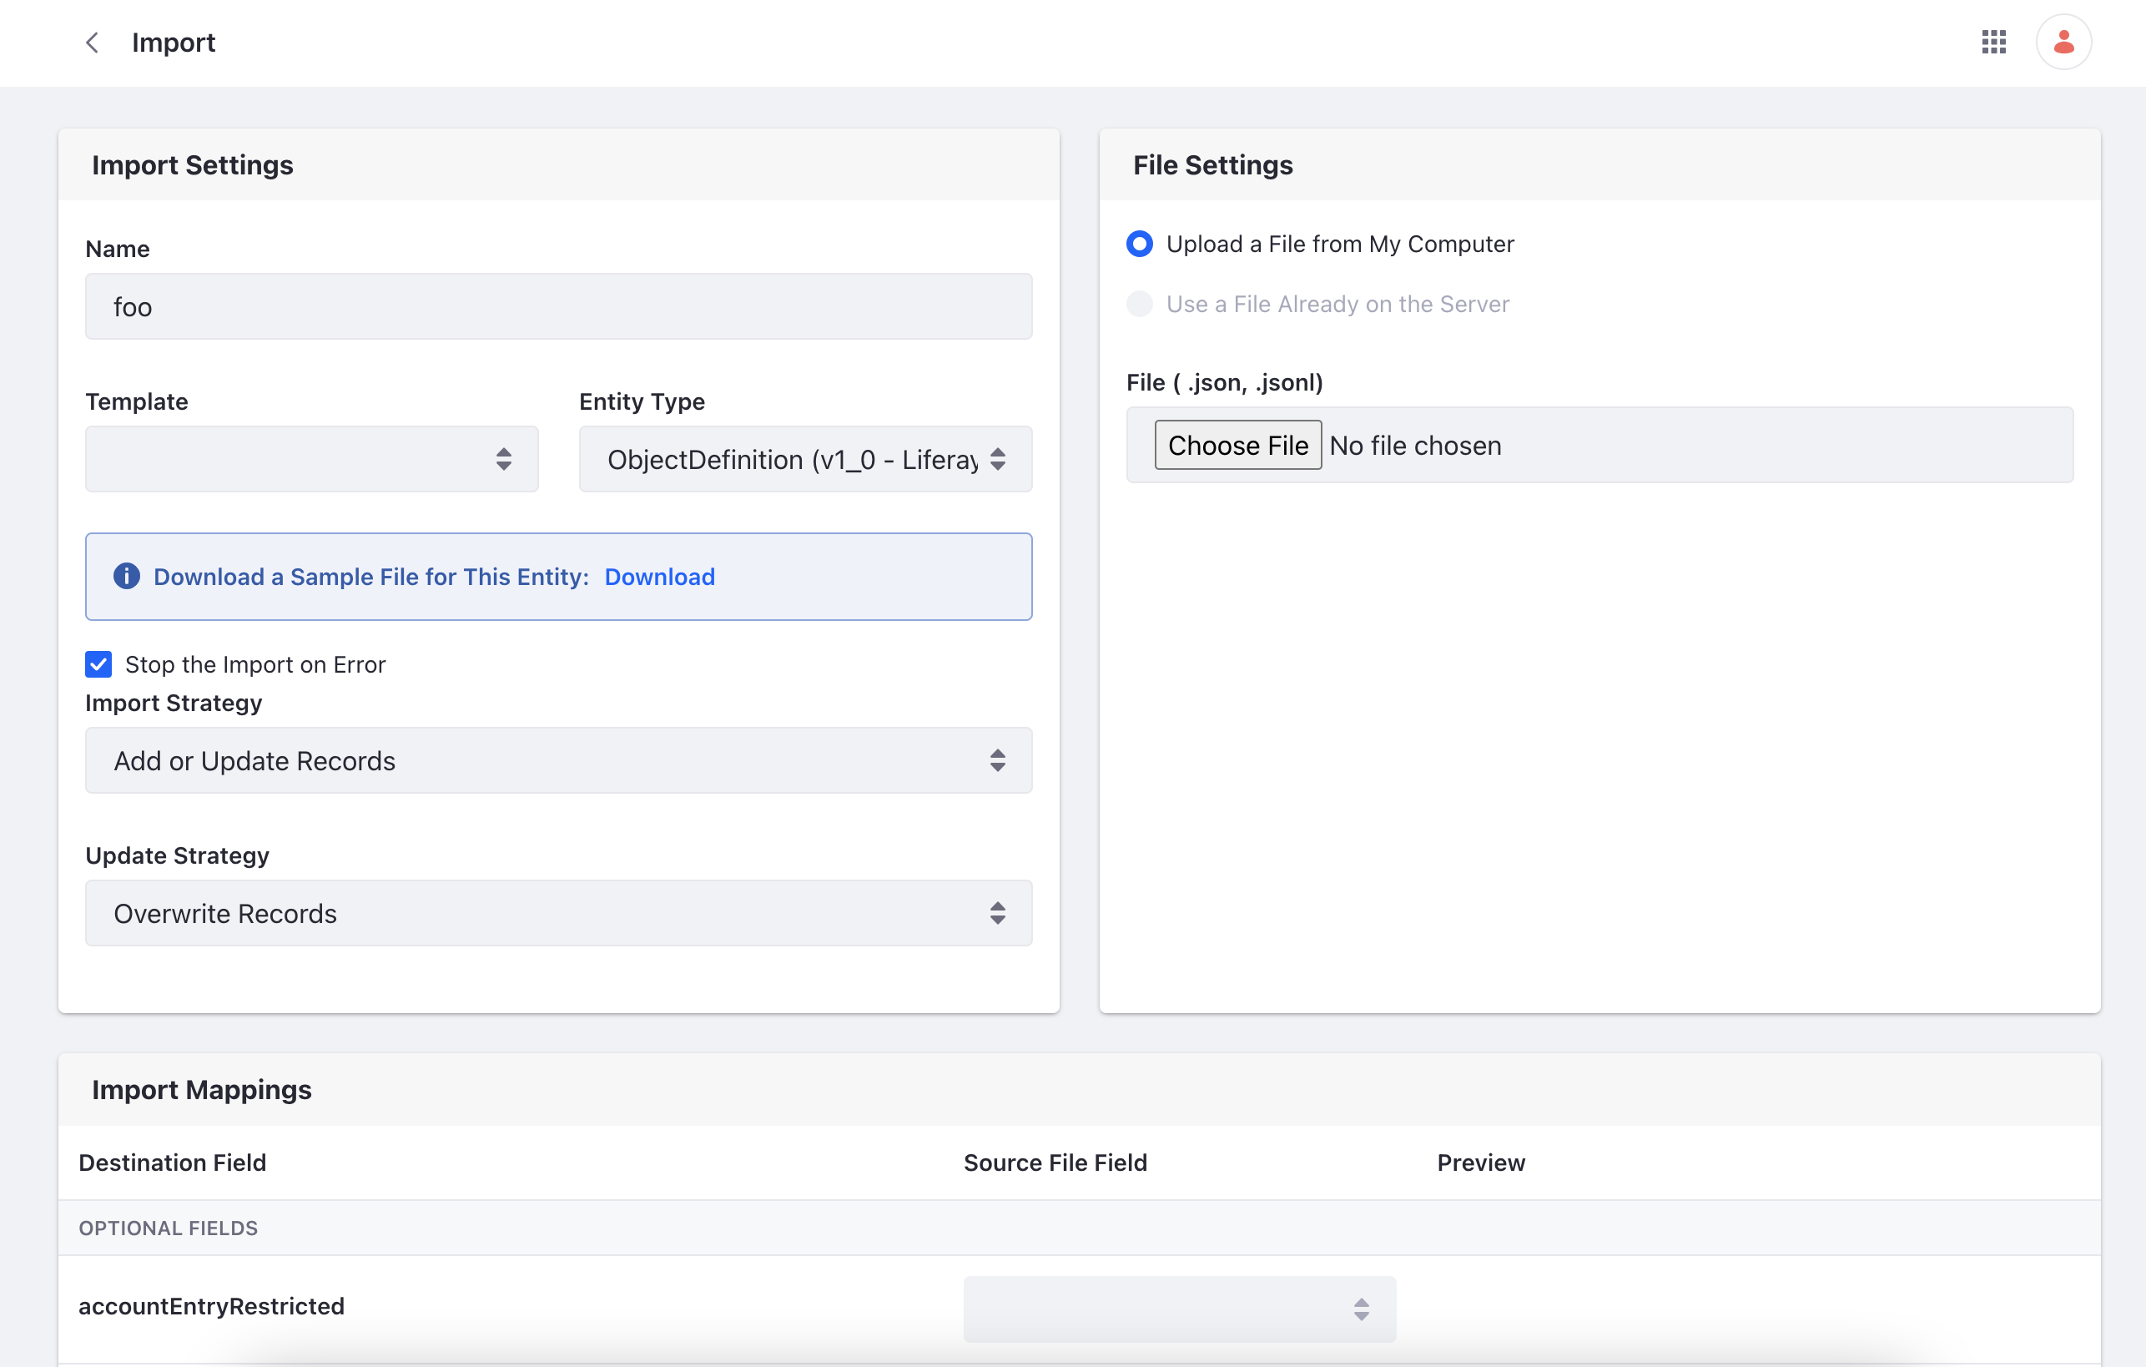Click the Name input field

point(558,305)
